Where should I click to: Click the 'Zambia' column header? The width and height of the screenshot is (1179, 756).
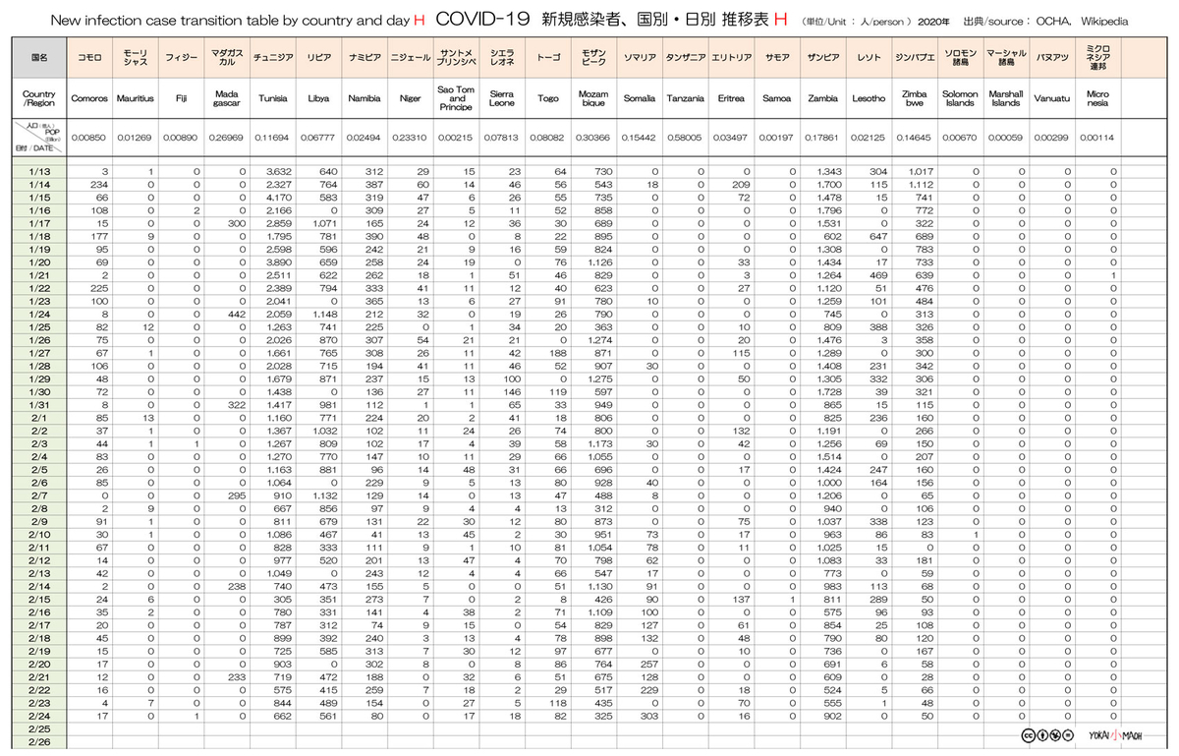pyautogui.click(x=822, y=99)
